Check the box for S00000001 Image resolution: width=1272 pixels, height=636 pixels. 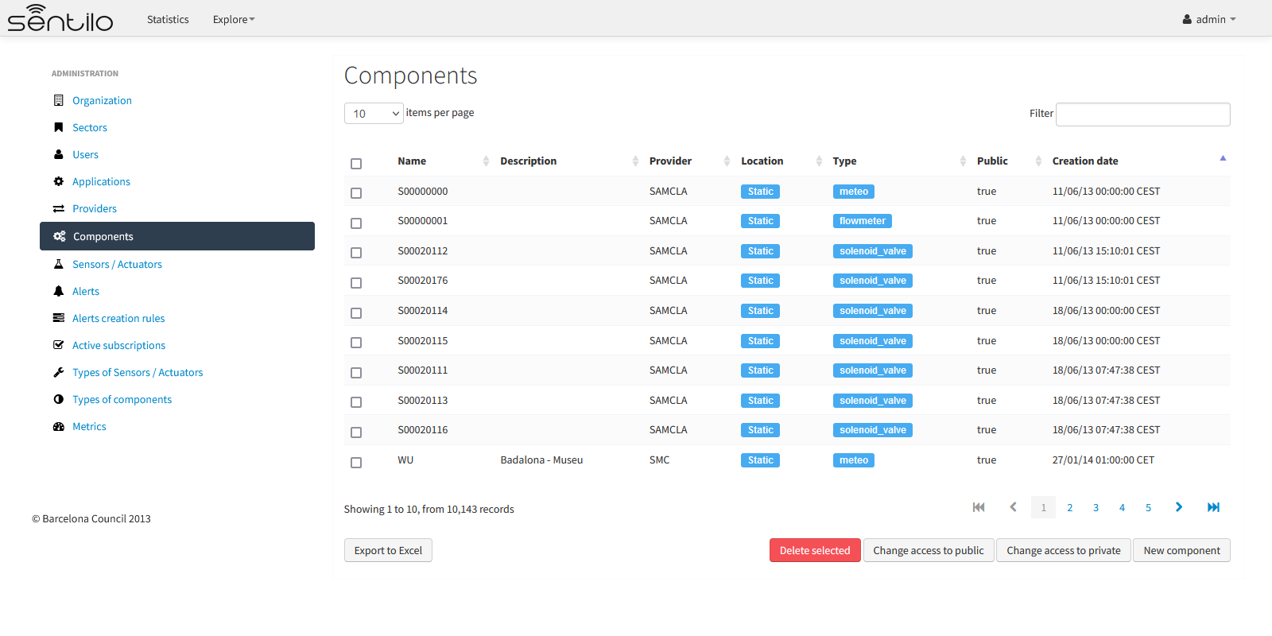pyautogui.click(x=356, y=223)
